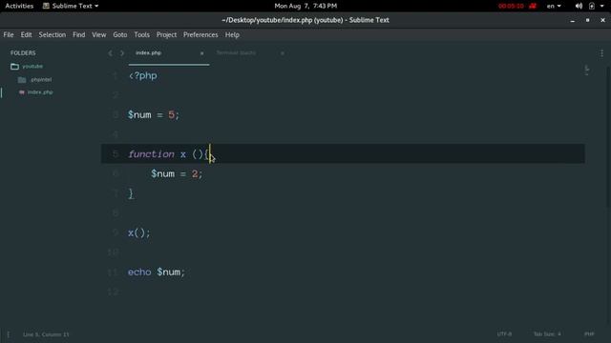This screenshot has width=611, height=343.
Task: Click the minimap at editor's right edge
Action: (587, 71)
